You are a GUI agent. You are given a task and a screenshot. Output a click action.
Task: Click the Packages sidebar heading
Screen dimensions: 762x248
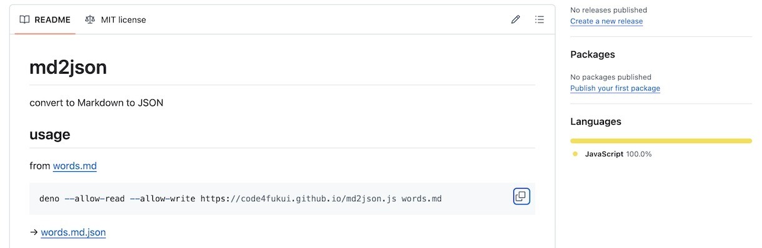coord(593,54)
